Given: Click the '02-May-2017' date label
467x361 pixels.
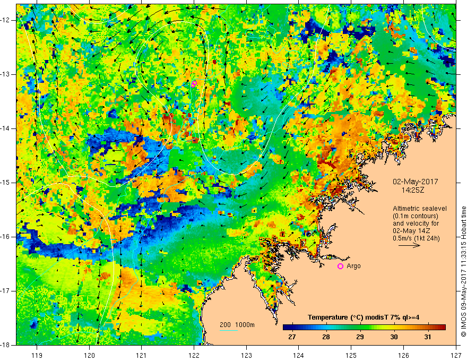Looking at the screenshot, I should 415,182.
